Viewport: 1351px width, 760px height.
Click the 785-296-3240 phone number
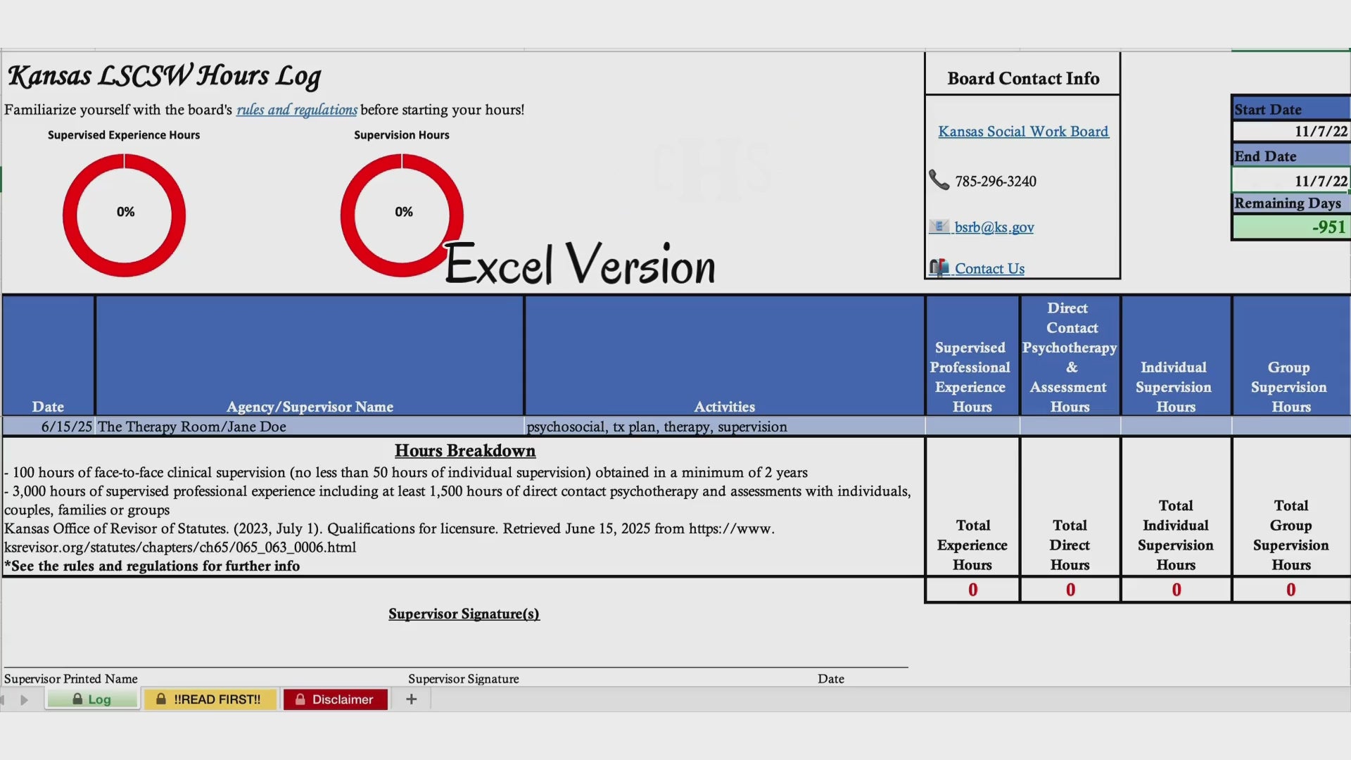click(996, 182)
